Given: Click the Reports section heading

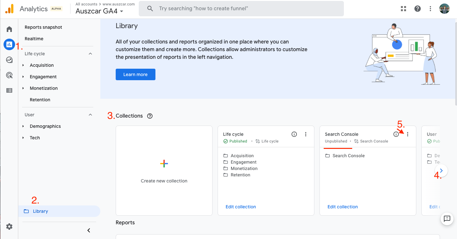Looking at the screenshot, I should pyautogui.click(x=125, y=222).
